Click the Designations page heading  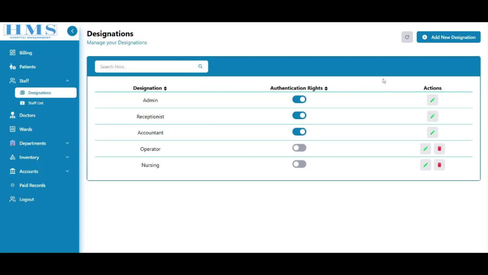pos(110,34)
